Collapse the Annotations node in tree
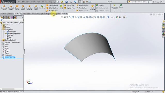Viewport: 165px width, 93px height. 1,29
